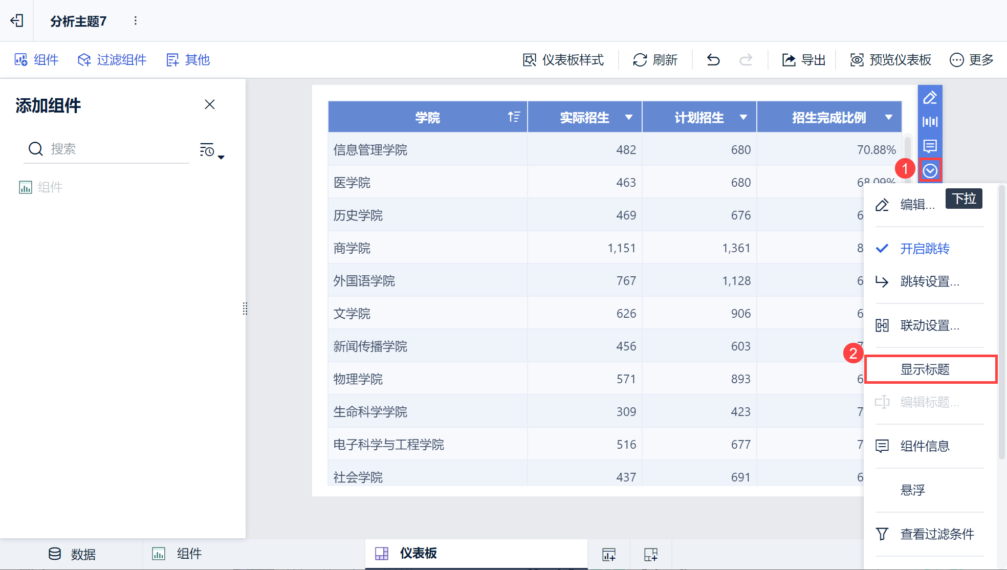Open 实际招生 column dropdown arrow
Screen dimensions: 1007x570
629,117
